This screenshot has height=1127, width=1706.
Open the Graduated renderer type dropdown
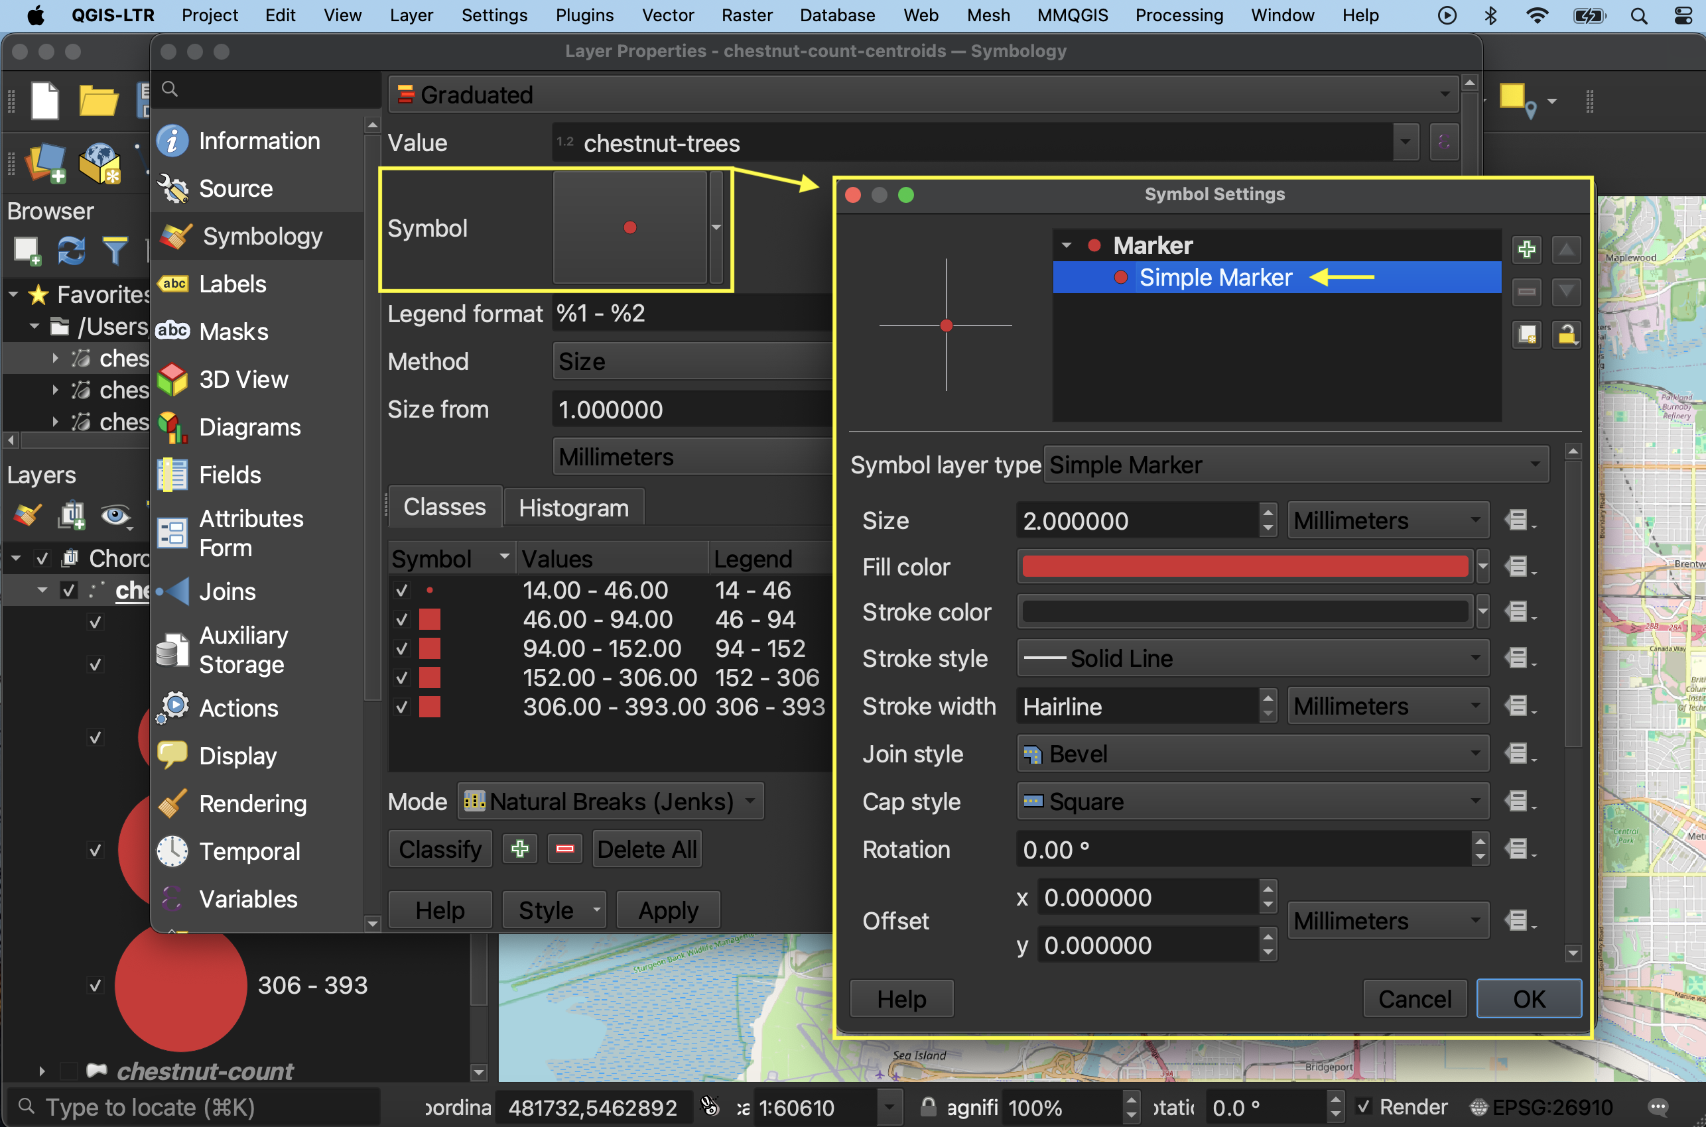923,95
